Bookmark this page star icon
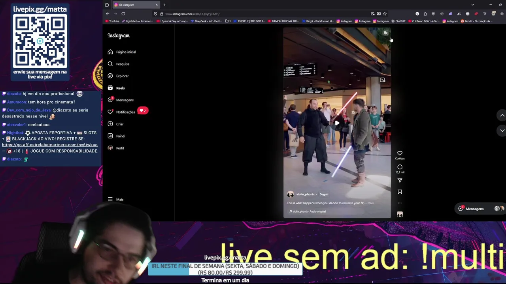Image resolution: width=506 pixels, height=284 pixels. [x=385, y=14]
